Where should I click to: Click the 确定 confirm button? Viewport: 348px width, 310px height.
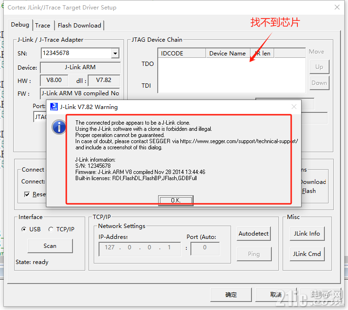(x=231, y=295)
